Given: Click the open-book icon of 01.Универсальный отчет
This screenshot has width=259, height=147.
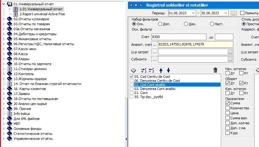Looking at the screenshot, I should (x=10, y=4).
